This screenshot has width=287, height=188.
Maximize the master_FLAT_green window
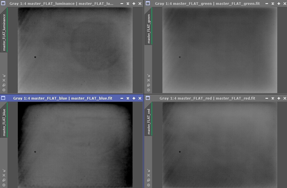point(278,4)
